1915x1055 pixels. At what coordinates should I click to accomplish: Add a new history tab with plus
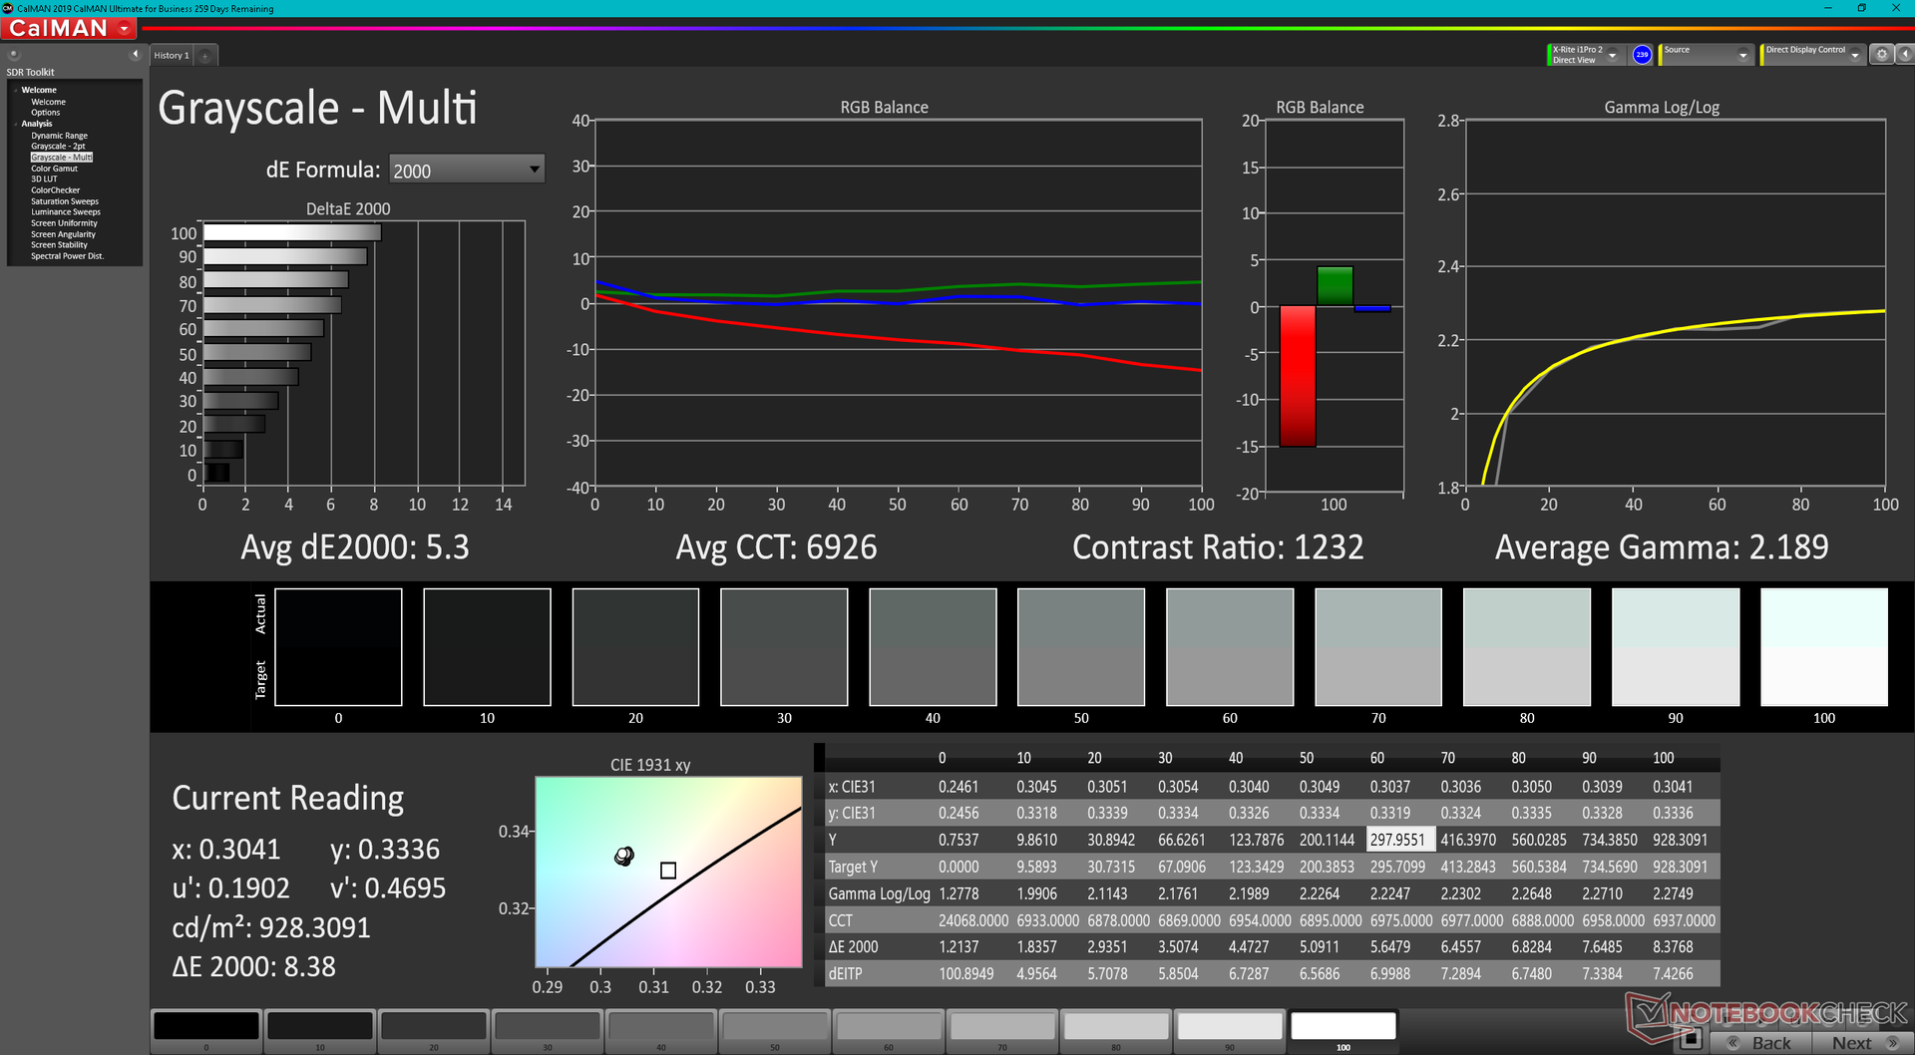[x=205, y=56]
